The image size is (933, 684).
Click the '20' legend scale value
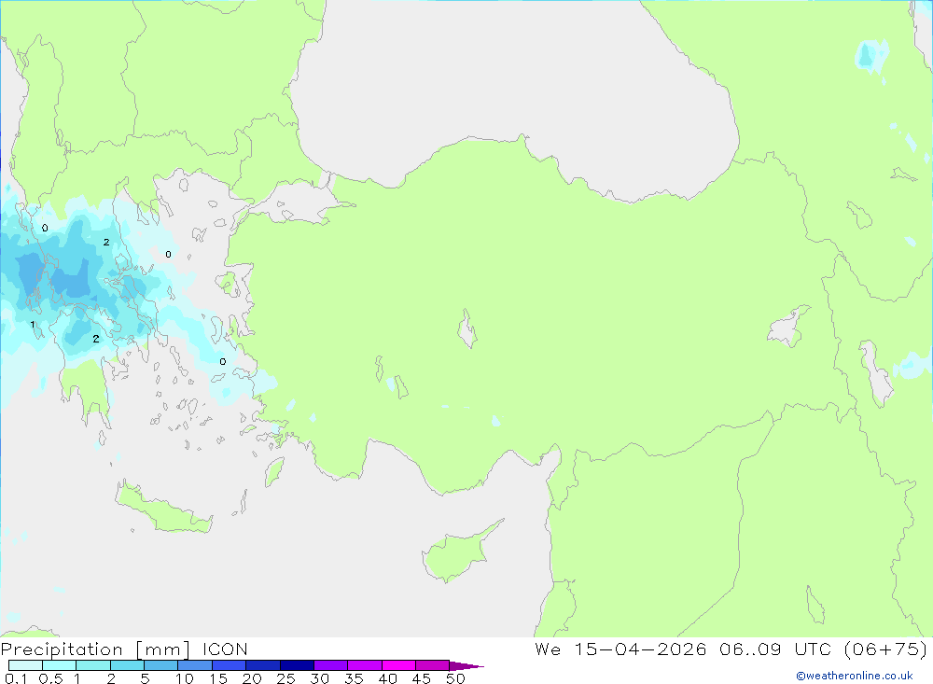tap(252, 678)
